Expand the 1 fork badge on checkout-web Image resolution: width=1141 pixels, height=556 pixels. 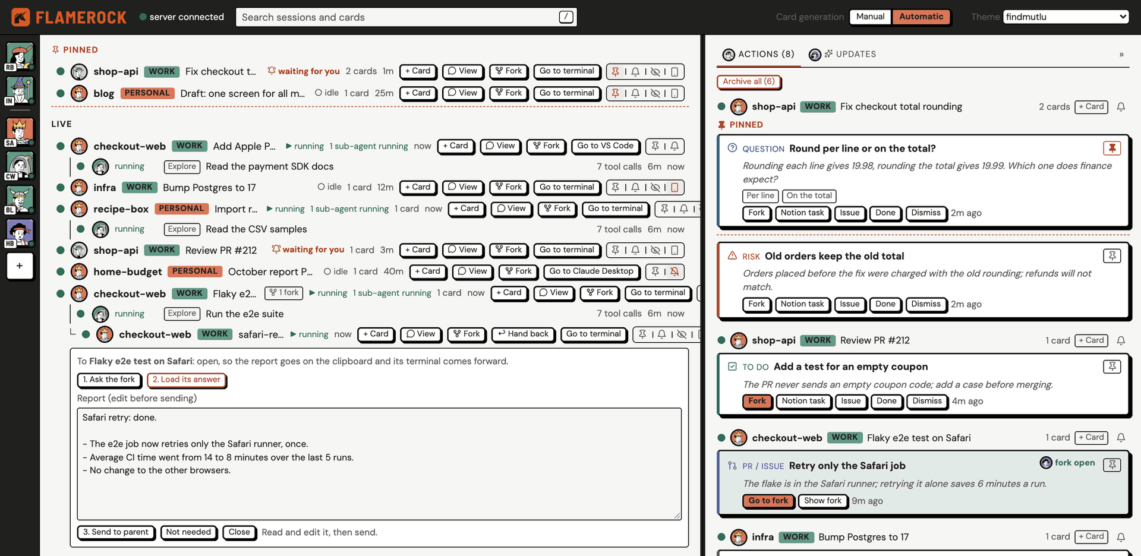click(x=283, y=293)
